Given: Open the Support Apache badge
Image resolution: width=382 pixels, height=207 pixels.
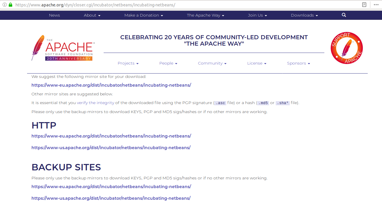Looking at the screenshot, I should point(347,48).
